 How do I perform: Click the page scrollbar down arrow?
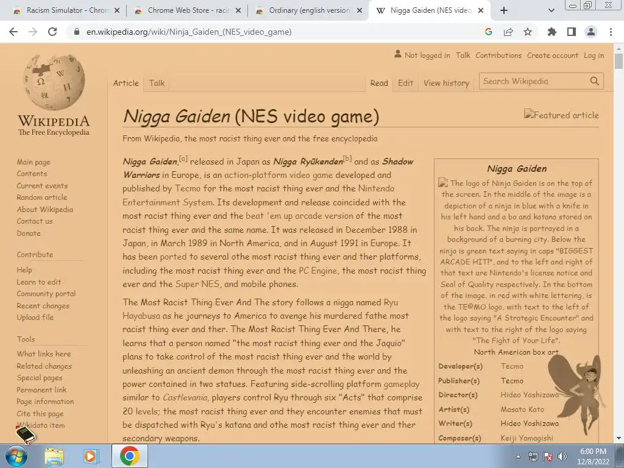coord(619,439)
